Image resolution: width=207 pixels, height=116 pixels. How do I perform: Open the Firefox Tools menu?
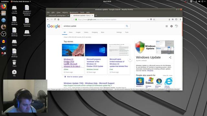pos(82,12)
